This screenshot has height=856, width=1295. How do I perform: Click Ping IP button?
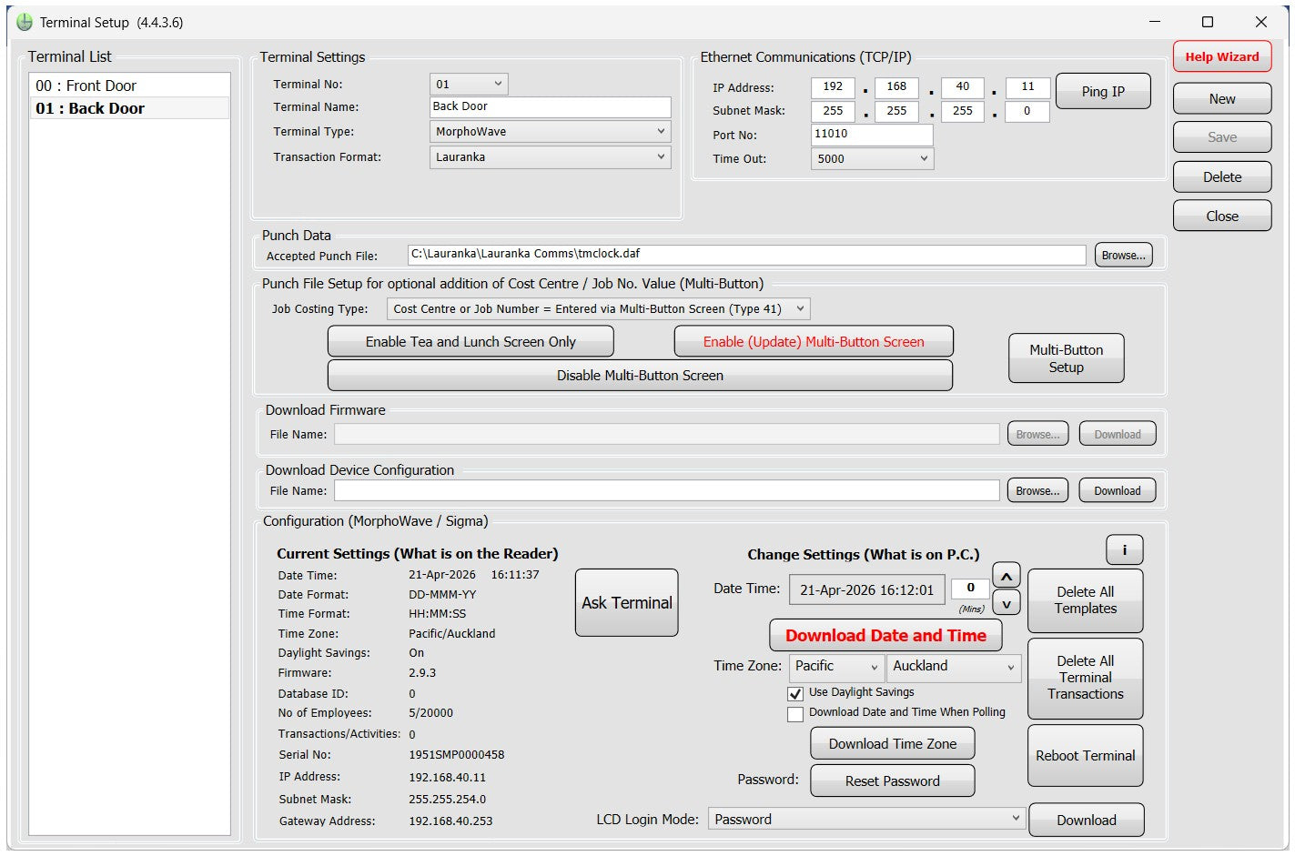click(x=1103, y=92)
